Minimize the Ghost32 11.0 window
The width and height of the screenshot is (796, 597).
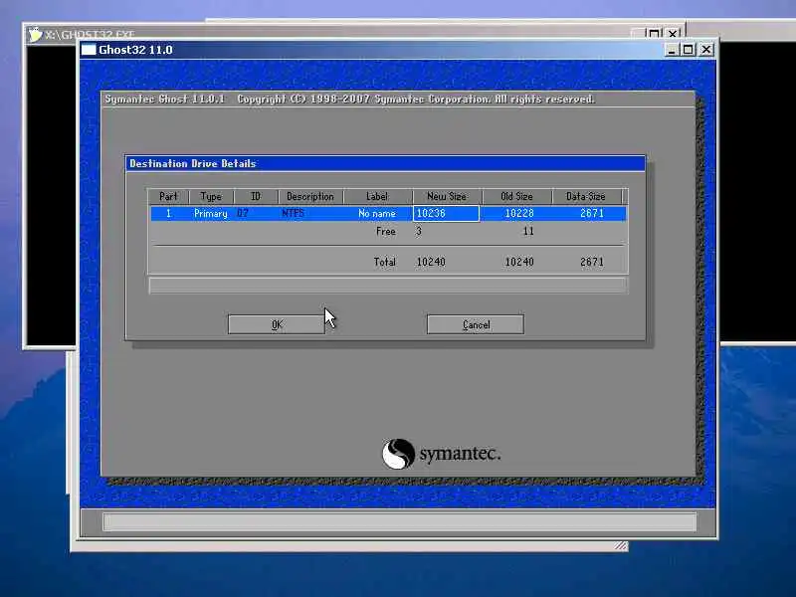[671, 50]
